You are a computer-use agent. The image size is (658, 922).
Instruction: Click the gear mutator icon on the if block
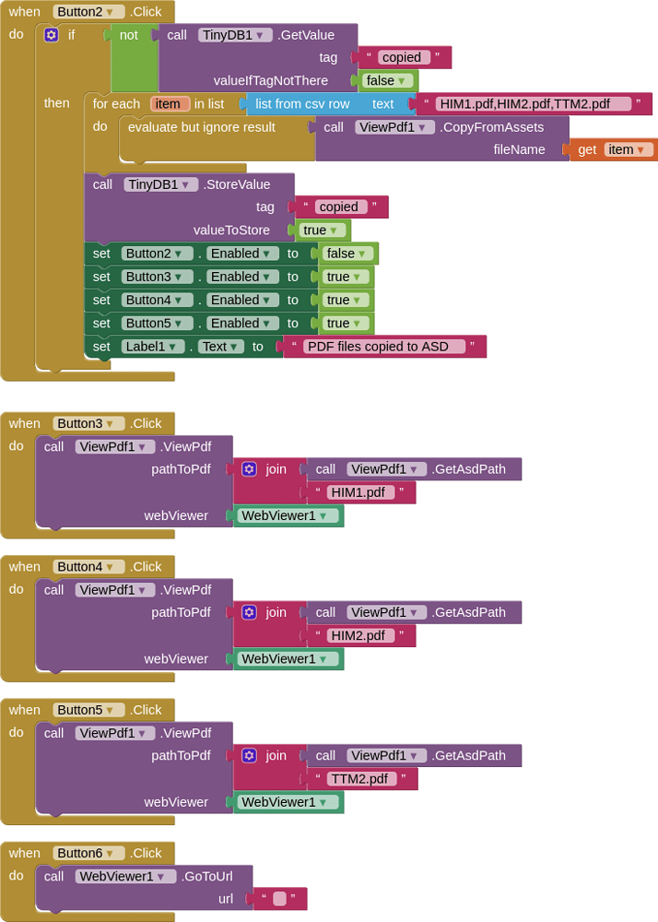(x=52, y=35)
